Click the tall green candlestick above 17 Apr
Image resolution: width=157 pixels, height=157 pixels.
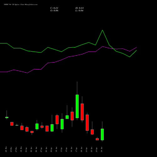click(x=77, y=106)
